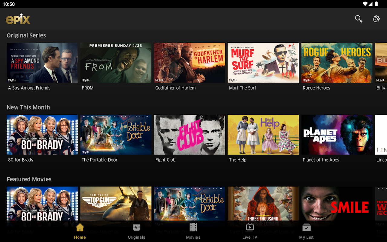Tap the 10:50 clock in status bar
Image resolution: width=387 pixels, height=242 pixels.
(x=9, y=4)
